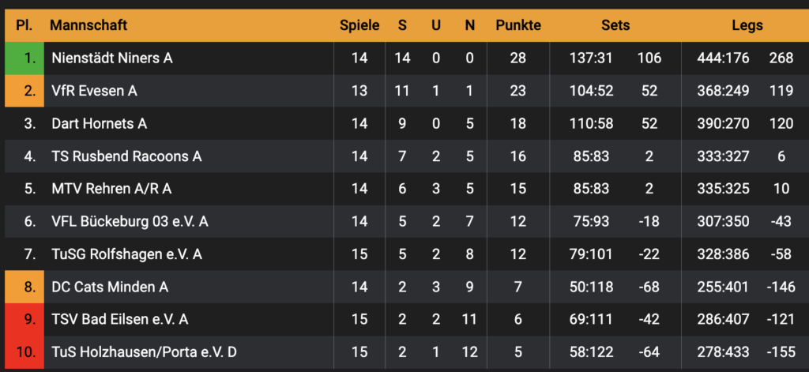Screen dimensions: 809x372
Task: Select VFL Bückeburg 03 e.V. A
Action: point(130,221)
